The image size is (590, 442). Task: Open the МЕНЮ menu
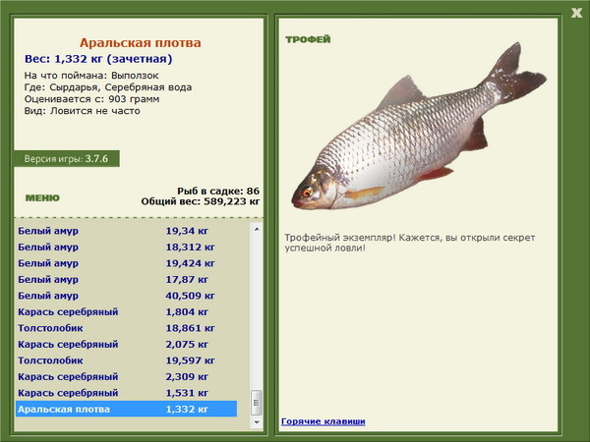pyautogui.click(x=42, y=198)
